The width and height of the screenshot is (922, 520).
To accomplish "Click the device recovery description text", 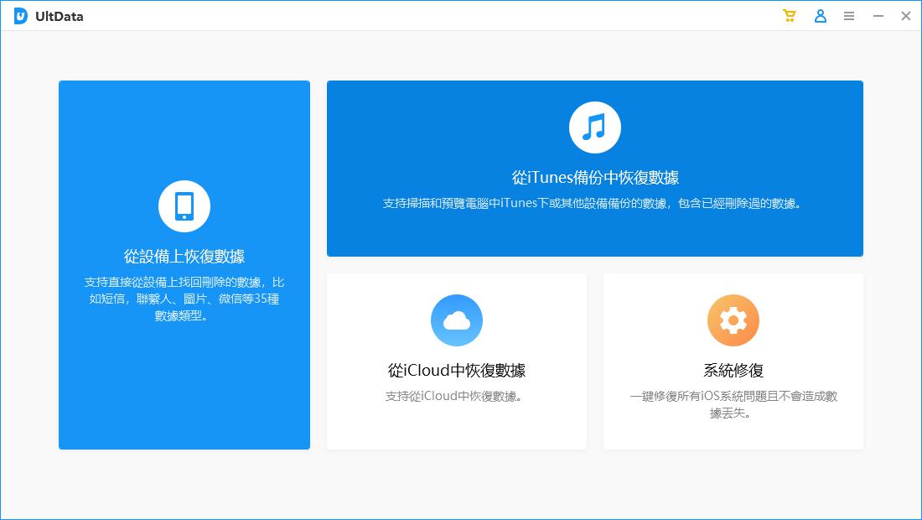I will [184, 299].
